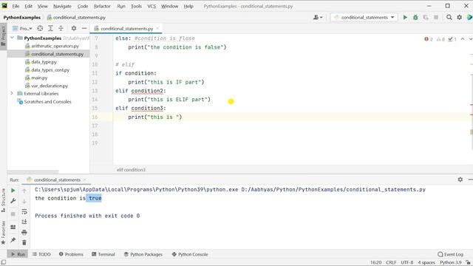Click elif condition3 breadcrumb below editor
This screenshot has height=266, width=473.
(131, 170)
